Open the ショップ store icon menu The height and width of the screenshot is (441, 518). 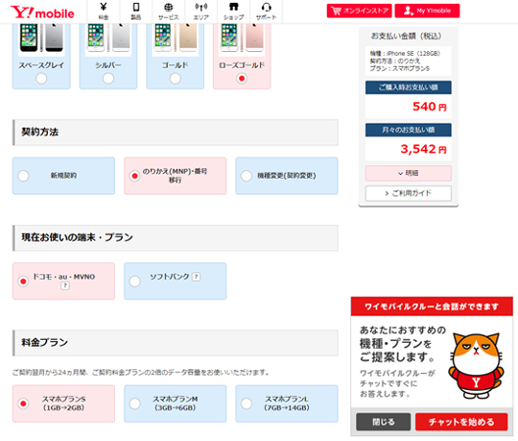tap(233, 12)
